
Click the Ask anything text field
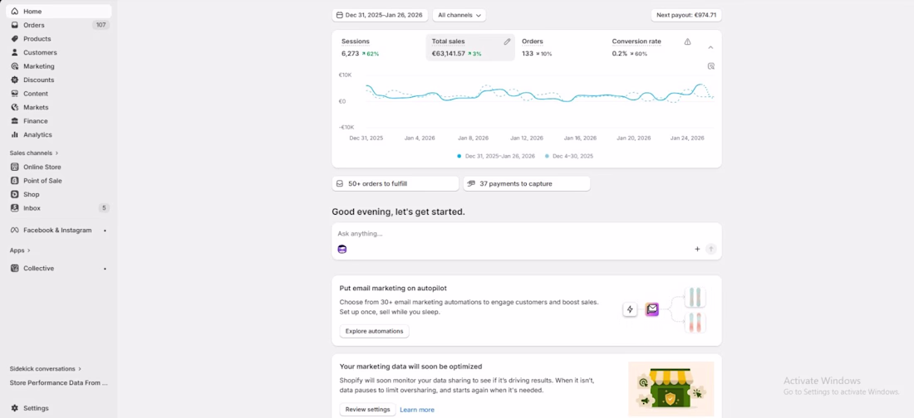pos(515,234)
